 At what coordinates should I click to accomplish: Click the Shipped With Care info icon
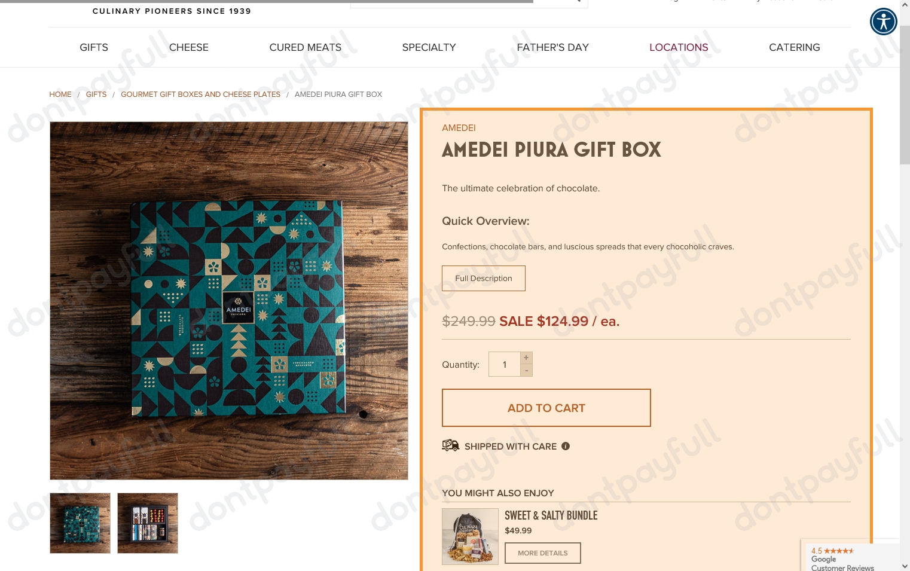pos(566,446)
